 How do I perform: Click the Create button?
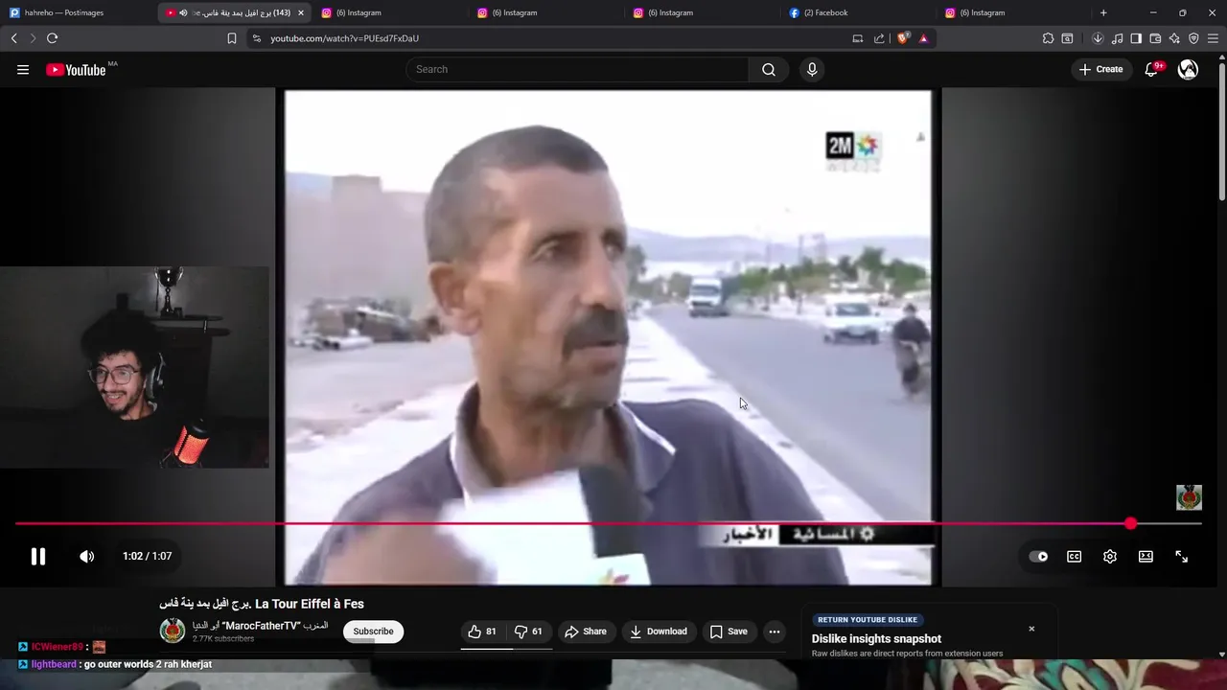tap(1100, 69)
